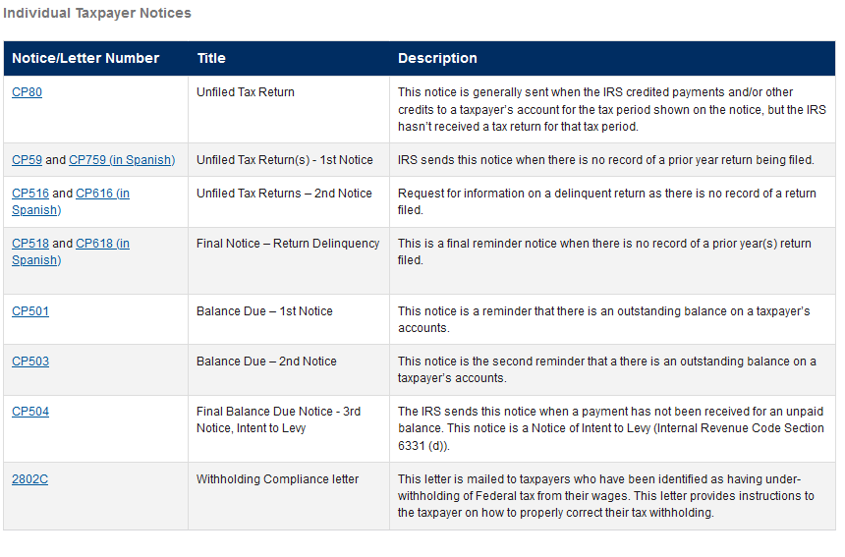845x557 pixels.
Task: Open the 2802C letter link
Action: point(29,479)
